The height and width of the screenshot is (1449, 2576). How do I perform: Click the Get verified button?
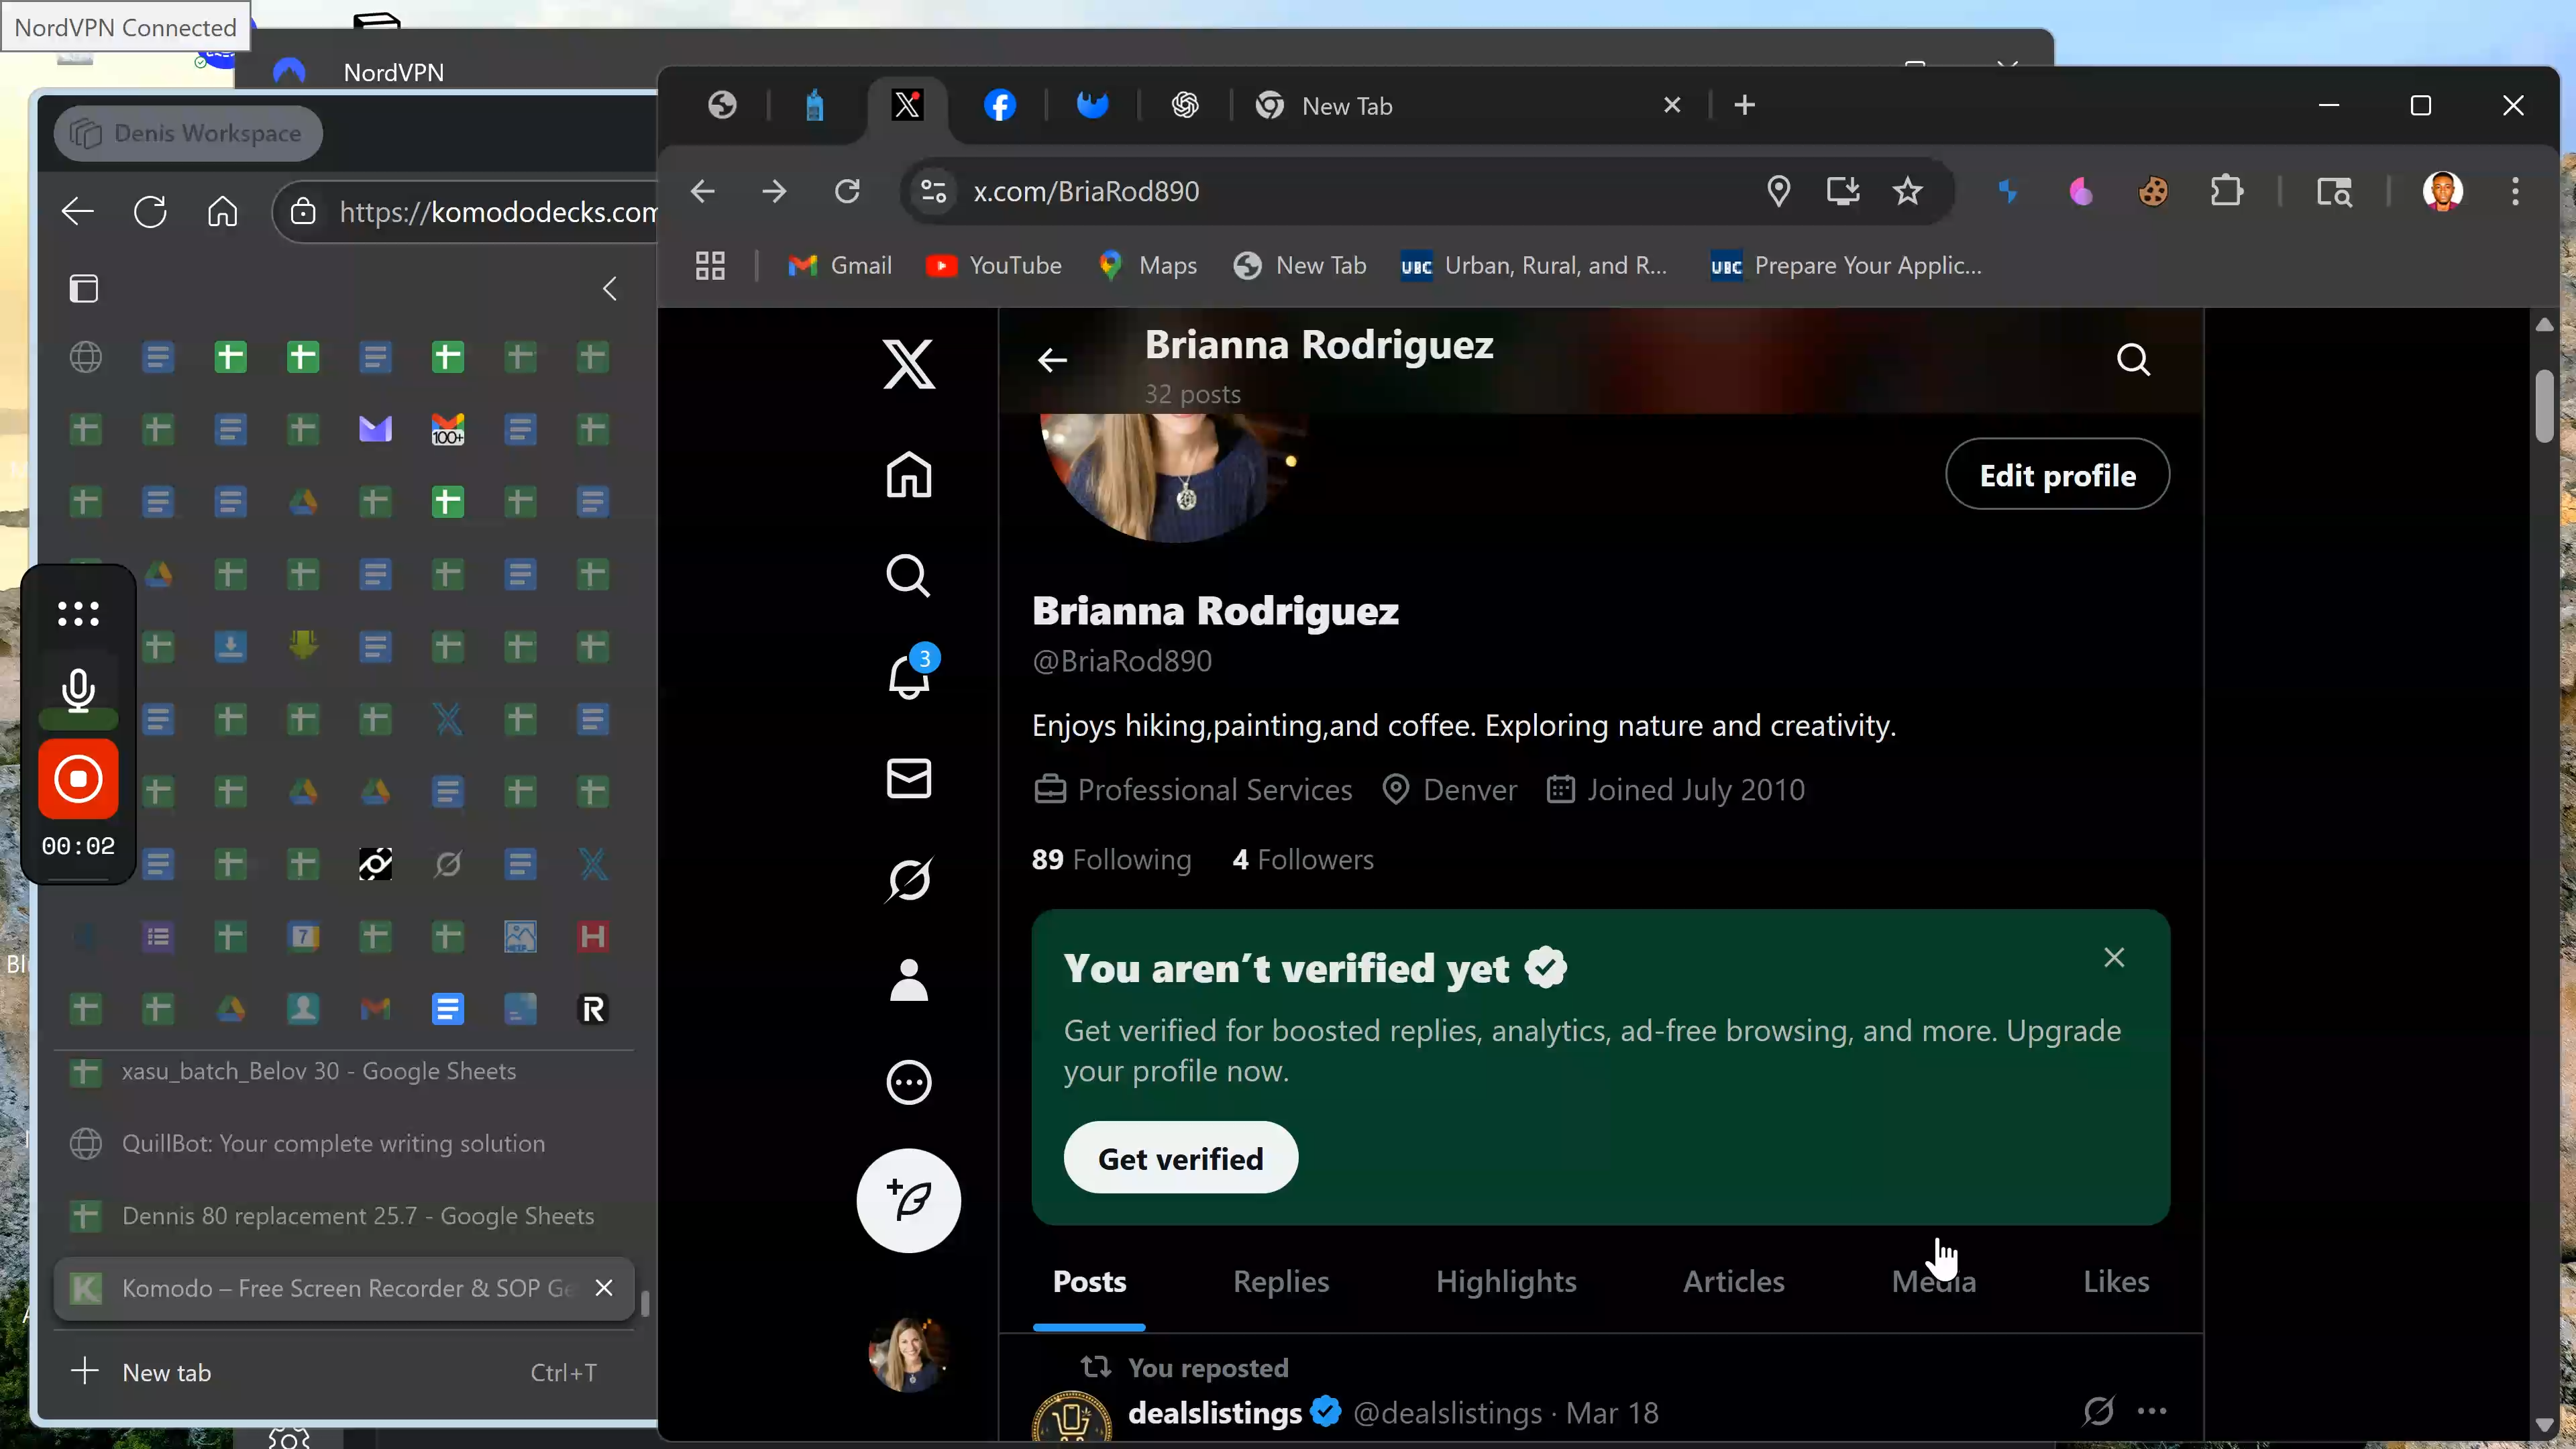pos(1180,1158)
